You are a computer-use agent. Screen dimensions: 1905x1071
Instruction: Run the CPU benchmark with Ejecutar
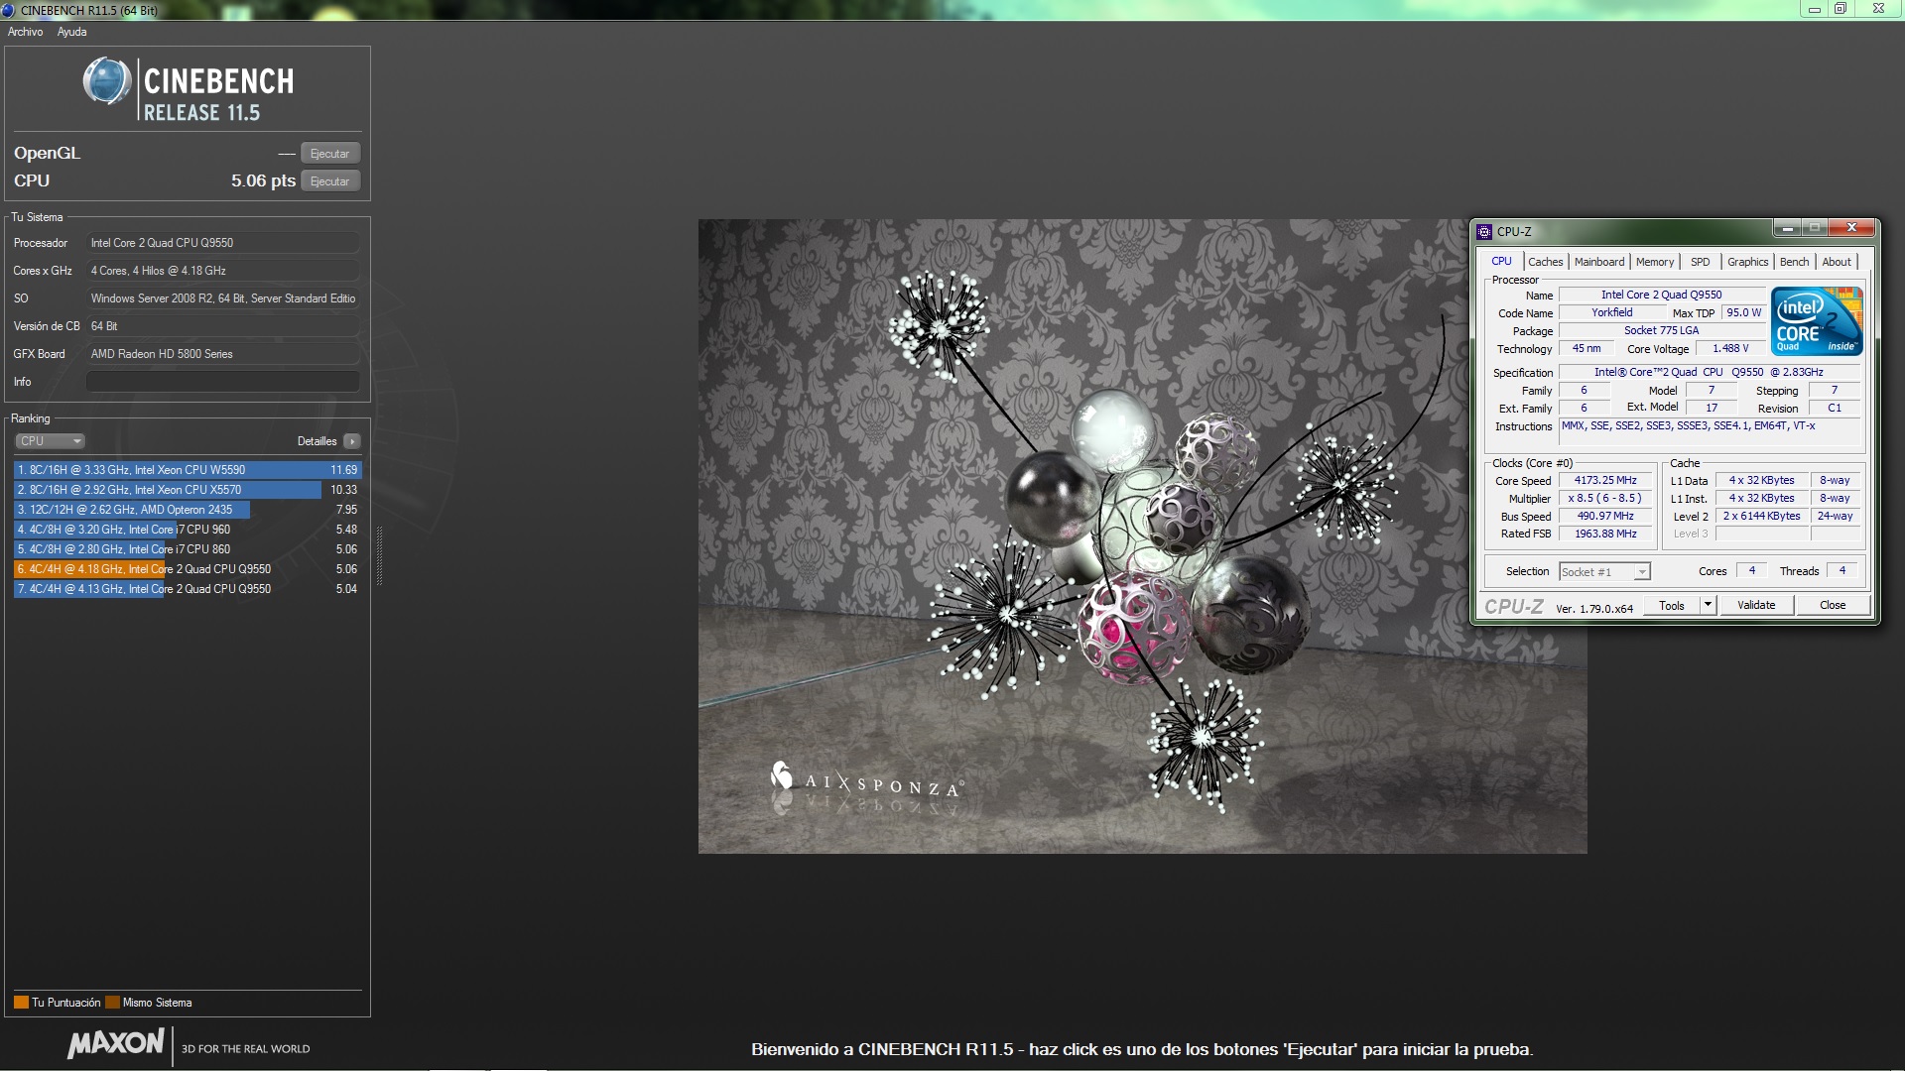tap(329, 181)
